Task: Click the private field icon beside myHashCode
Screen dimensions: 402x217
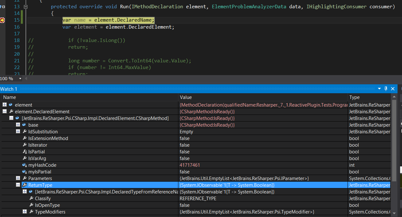Action: click(x=25, y=165)
